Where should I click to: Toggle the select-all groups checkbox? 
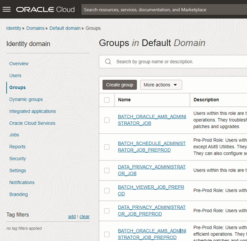pos(107,100)
